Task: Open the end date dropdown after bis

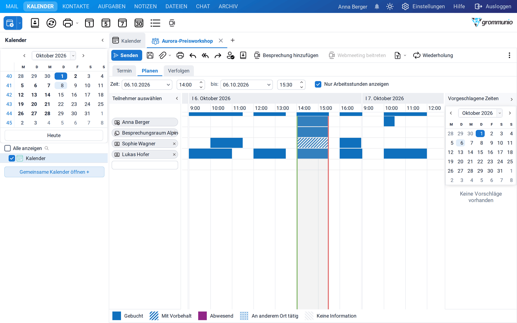Action: click(269, 85)
